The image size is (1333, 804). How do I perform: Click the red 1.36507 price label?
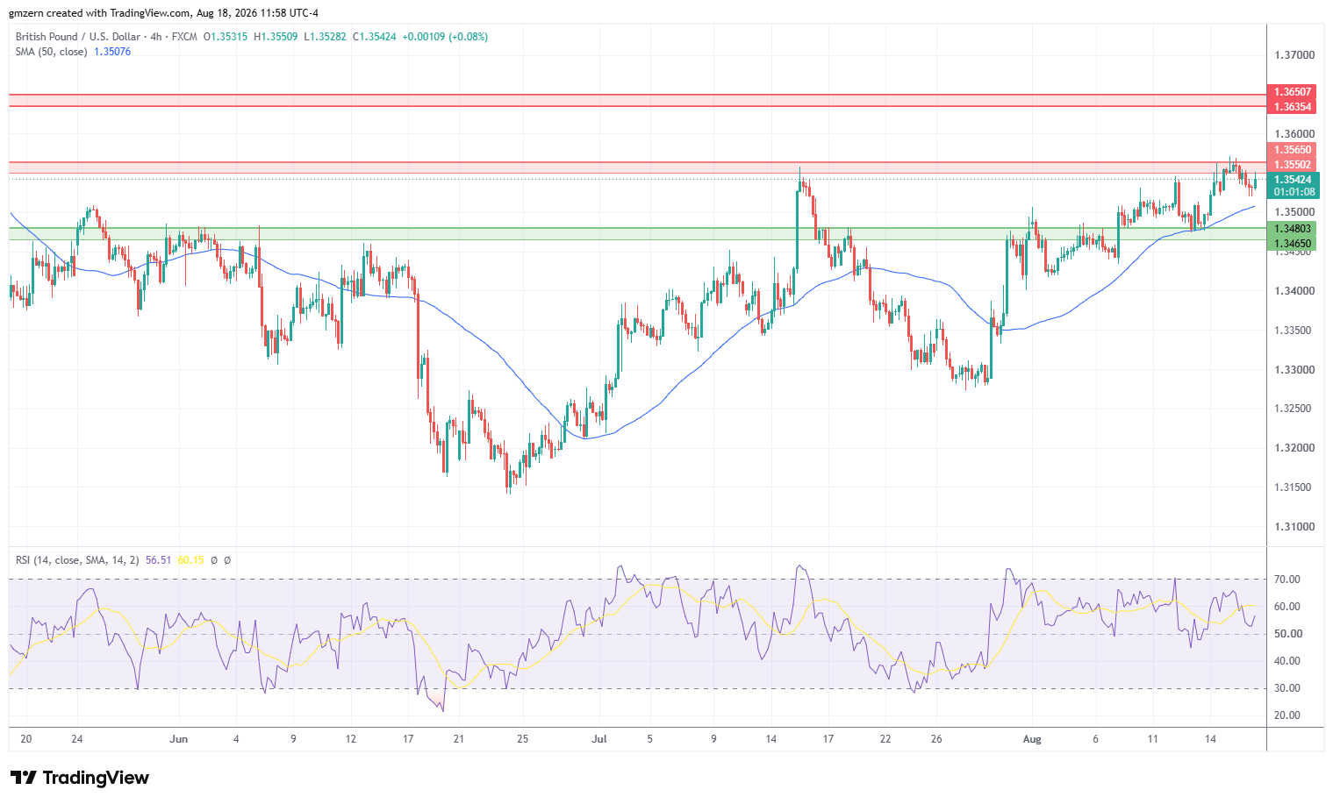point(1293,92)
